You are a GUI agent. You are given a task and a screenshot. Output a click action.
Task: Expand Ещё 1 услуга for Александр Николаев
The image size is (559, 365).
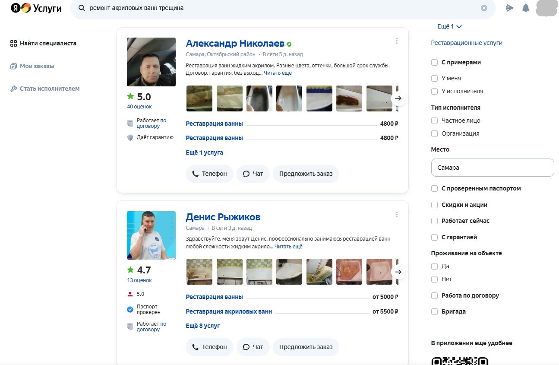(x=204, y=152)
